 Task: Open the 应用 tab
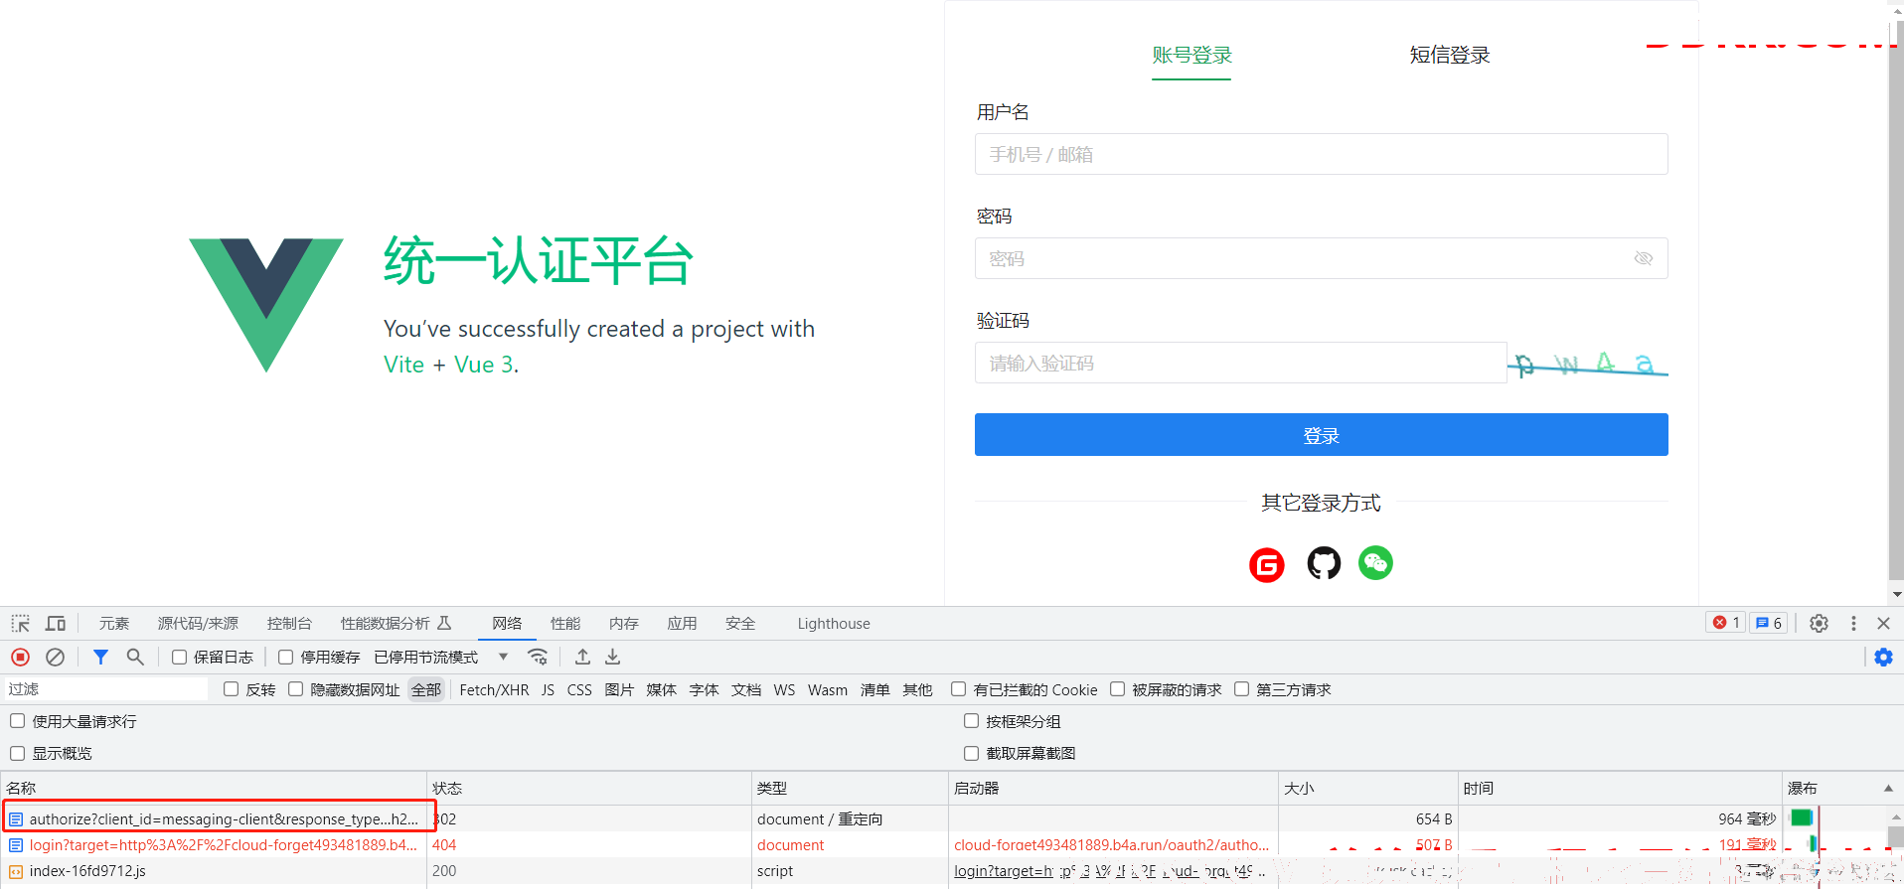(x=682, y=624)
